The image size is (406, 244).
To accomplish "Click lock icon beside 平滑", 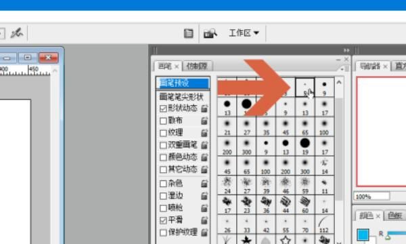I will click(x=204, y=220).
